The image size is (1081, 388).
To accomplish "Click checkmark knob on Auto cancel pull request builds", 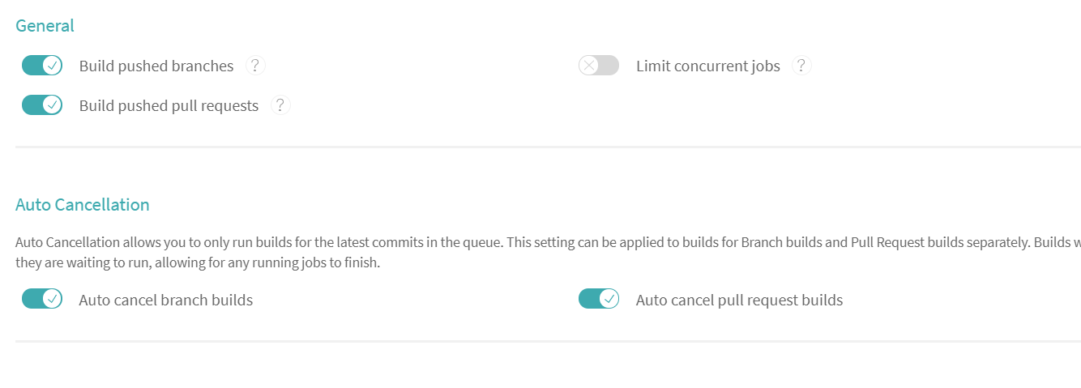I will click(609, 300).
